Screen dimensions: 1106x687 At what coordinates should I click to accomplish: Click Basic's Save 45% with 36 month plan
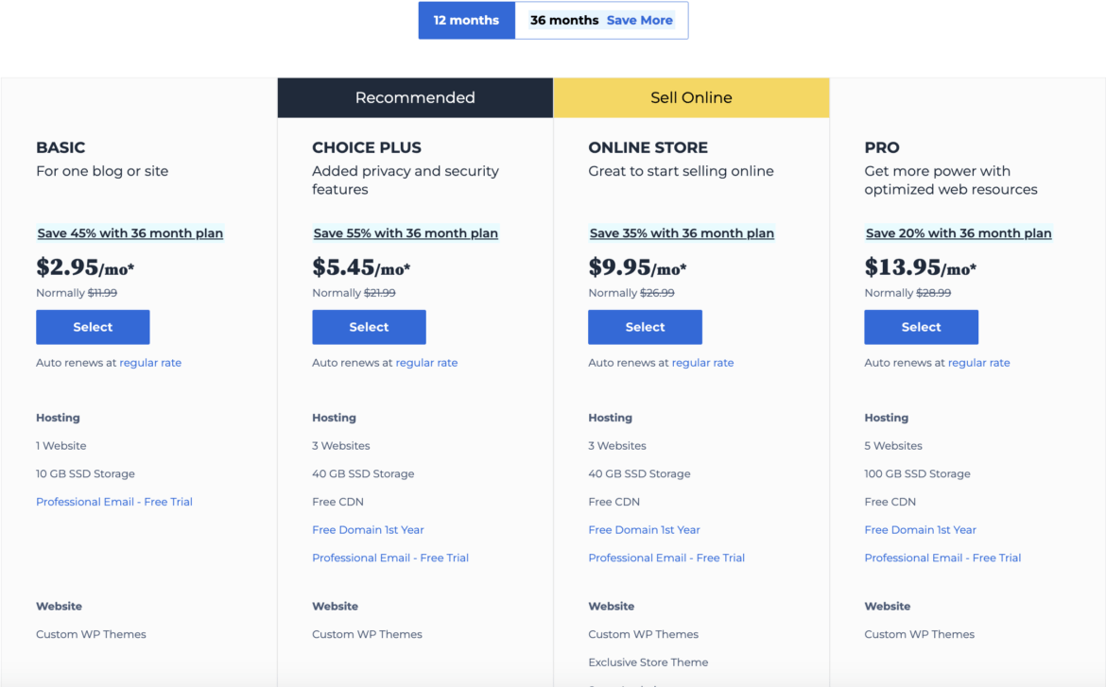click(130, 233)
